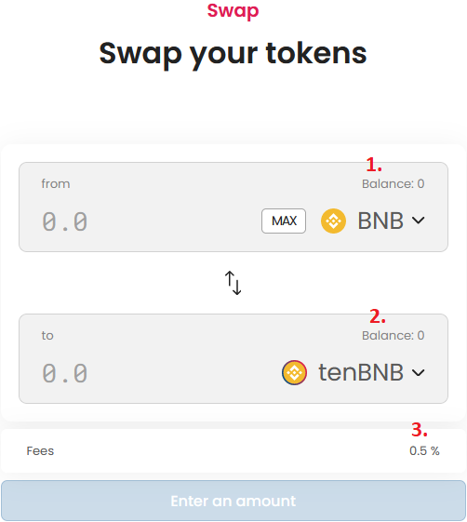
Task: Click the red annotation number 3
Action: (x=420, y=430)
